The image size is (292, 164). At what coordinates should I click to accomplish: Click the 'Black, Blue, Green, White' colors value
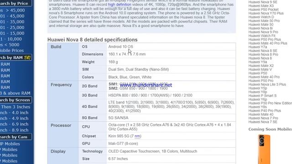(130, 77)
